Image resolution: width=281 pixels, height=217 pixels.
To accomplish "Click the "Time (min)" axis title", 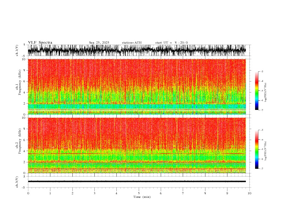I will coord(142,197).
